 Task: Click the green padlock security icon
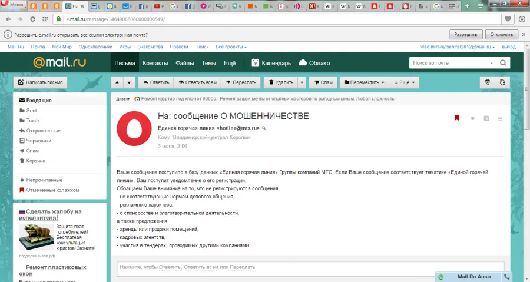[58, 19]
